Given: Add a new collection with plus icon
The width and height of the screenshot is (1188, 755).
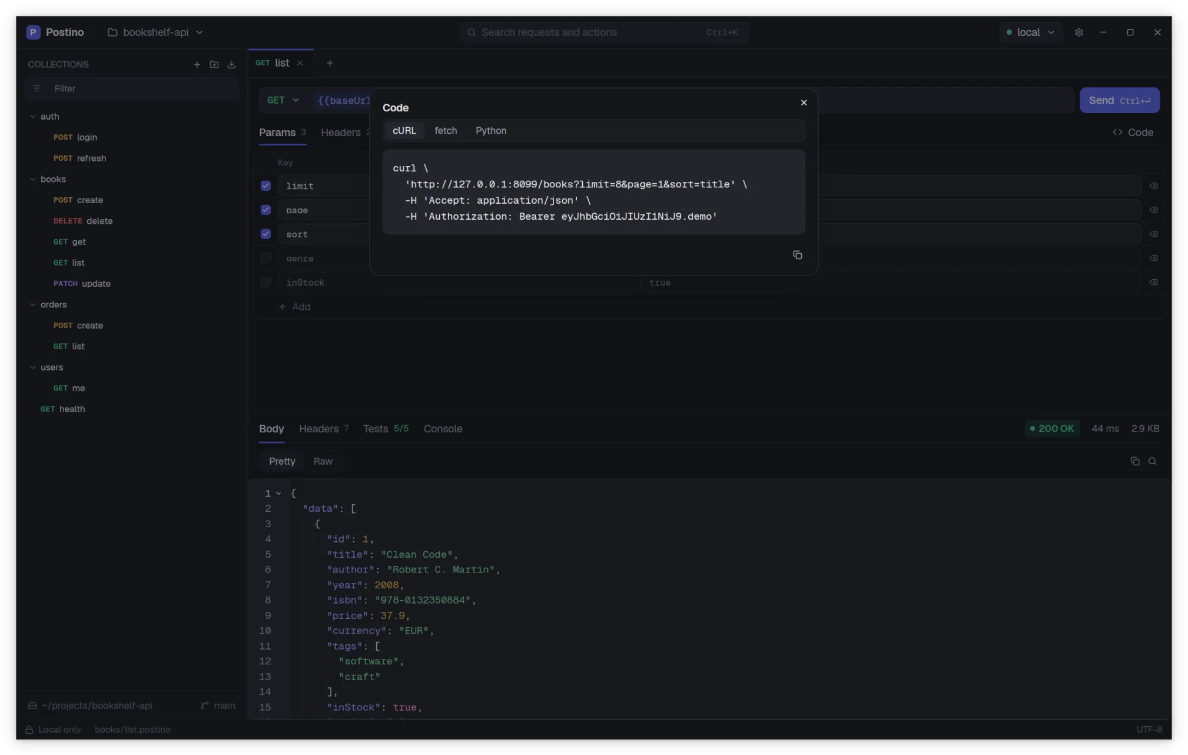Looking at the screenshot, I should 197,65.
